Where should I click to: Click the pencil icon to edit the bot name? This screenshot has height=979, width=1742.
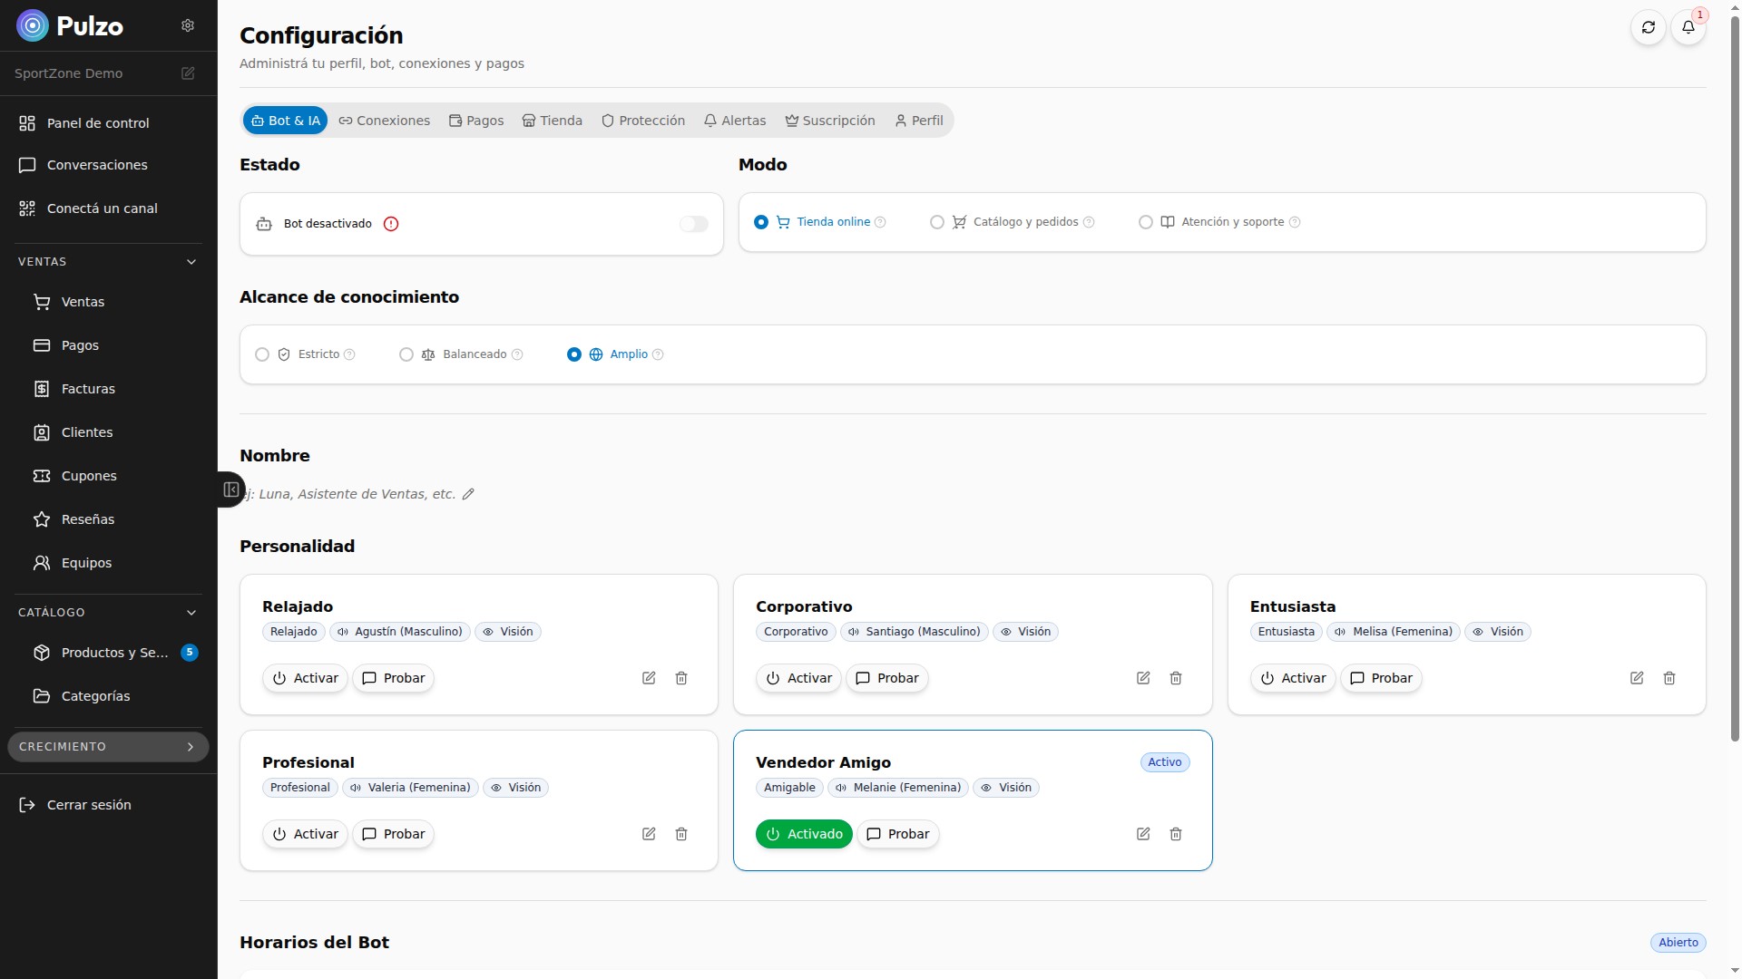pos(468,494)
